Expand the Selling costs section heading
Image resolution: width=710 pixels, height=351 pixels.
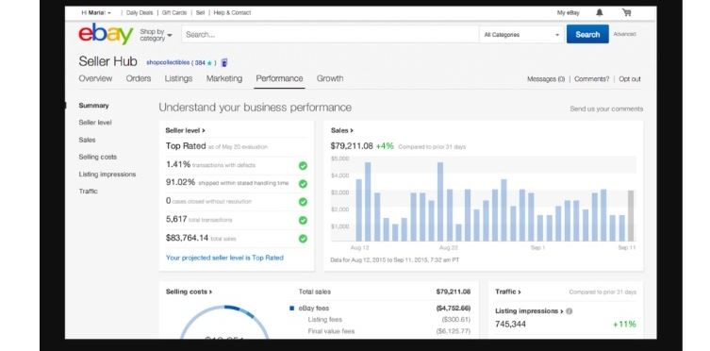click(189, 292)
